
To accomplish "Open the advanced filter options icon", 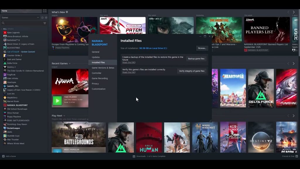I will (x=45, y=23).
